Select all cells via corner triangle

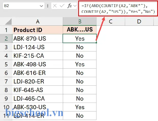8,21
